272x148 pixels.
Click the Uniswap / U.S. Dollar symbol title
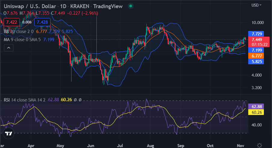30,6
